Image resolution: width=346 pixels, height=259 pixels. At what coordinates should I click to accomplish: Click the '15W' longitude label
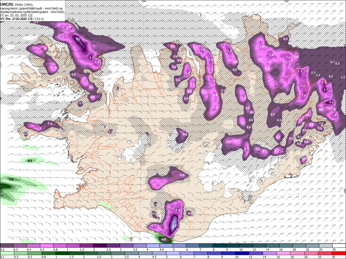pos(286,1)
